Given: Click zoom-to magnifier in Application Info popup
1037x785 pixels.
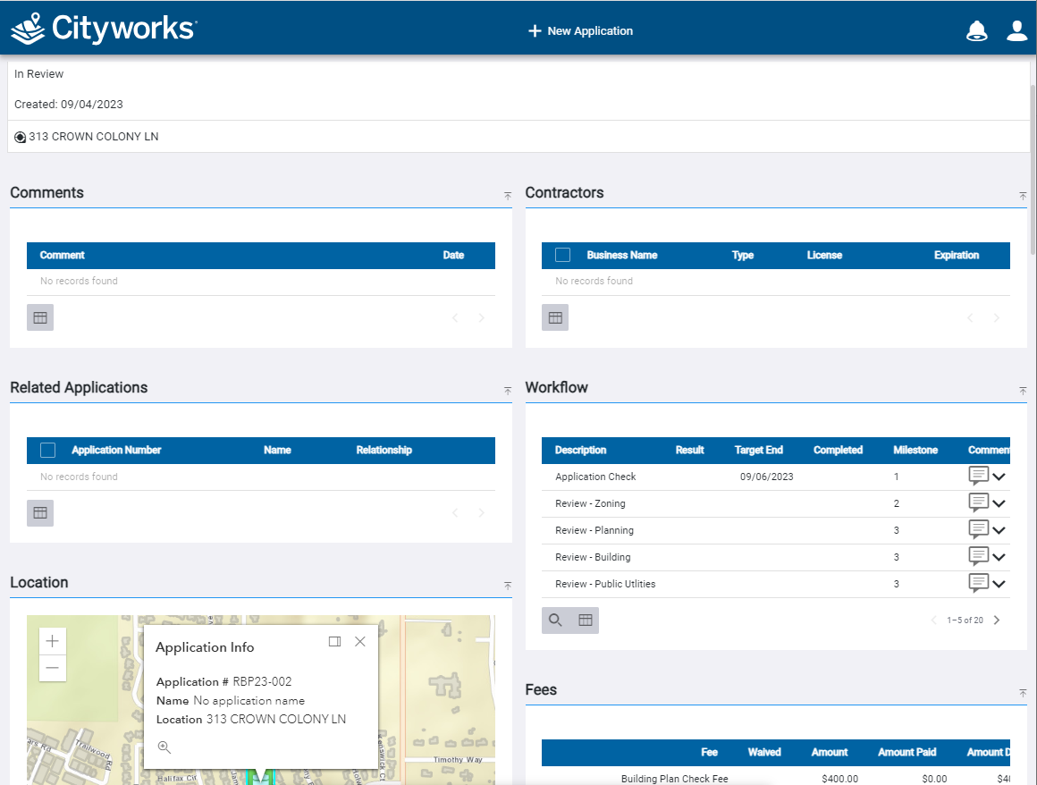Looking at the screenshot, I should [164, 747].
